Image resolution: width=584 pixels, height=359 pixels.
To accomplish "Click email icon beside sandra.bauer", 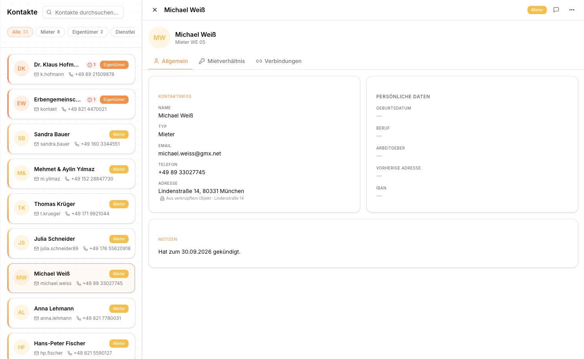I will point(36,144).
